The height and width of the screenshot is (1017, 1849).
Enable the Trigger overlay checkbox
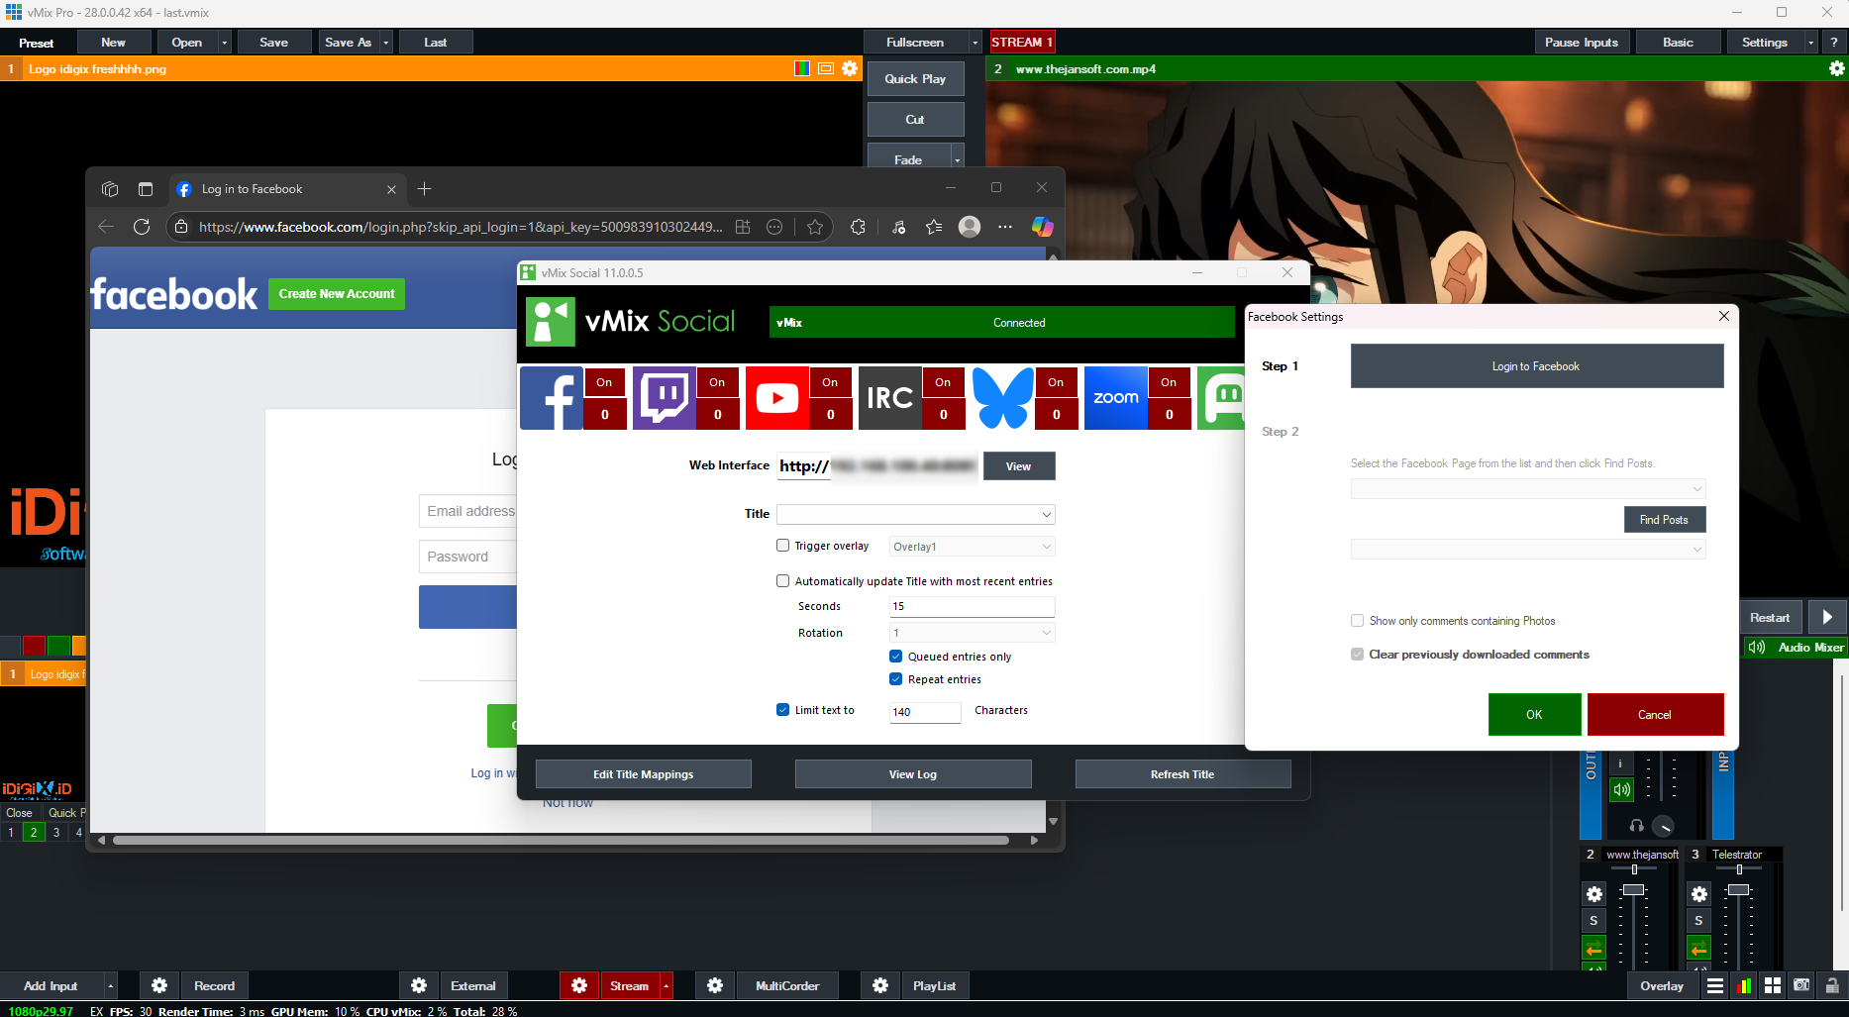pos(783,546)
